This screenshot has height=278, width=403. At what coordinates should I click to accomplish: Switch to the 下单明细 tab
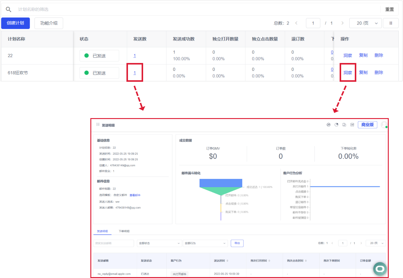click(x=124, y=231)
